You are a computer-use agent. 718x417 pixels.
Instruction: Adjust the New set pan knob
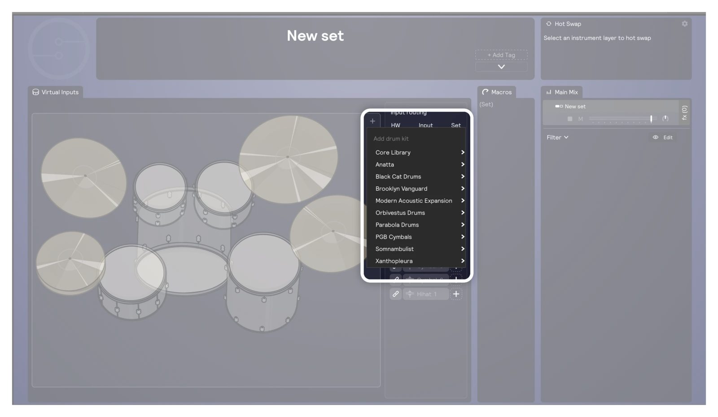pyautogui.click(x=665, y=119)
